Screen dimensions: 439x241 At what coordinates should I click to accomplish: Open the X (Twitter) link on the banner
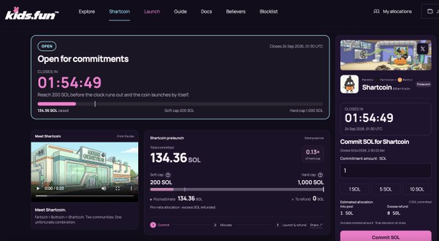[x=422, y=48]
